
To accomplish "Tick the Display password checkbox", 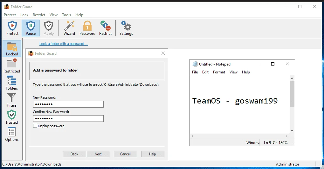I will tap(35, 126).
